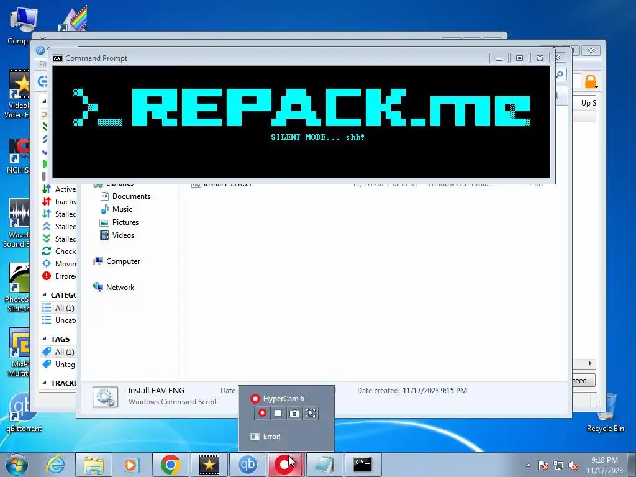
Task: Select Computer in Explorer navigation pane
Action: [117, 261]
